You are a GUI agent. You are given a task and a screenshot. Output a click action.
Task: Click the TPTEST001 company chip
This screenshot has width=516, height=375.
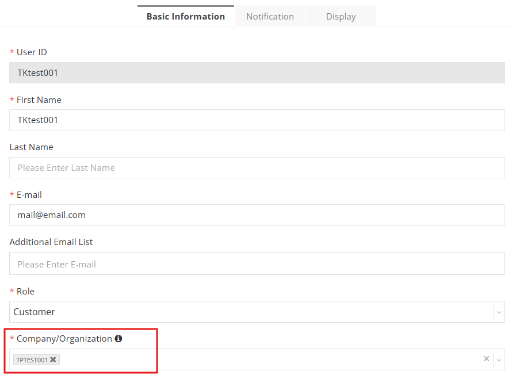(32, 359)
